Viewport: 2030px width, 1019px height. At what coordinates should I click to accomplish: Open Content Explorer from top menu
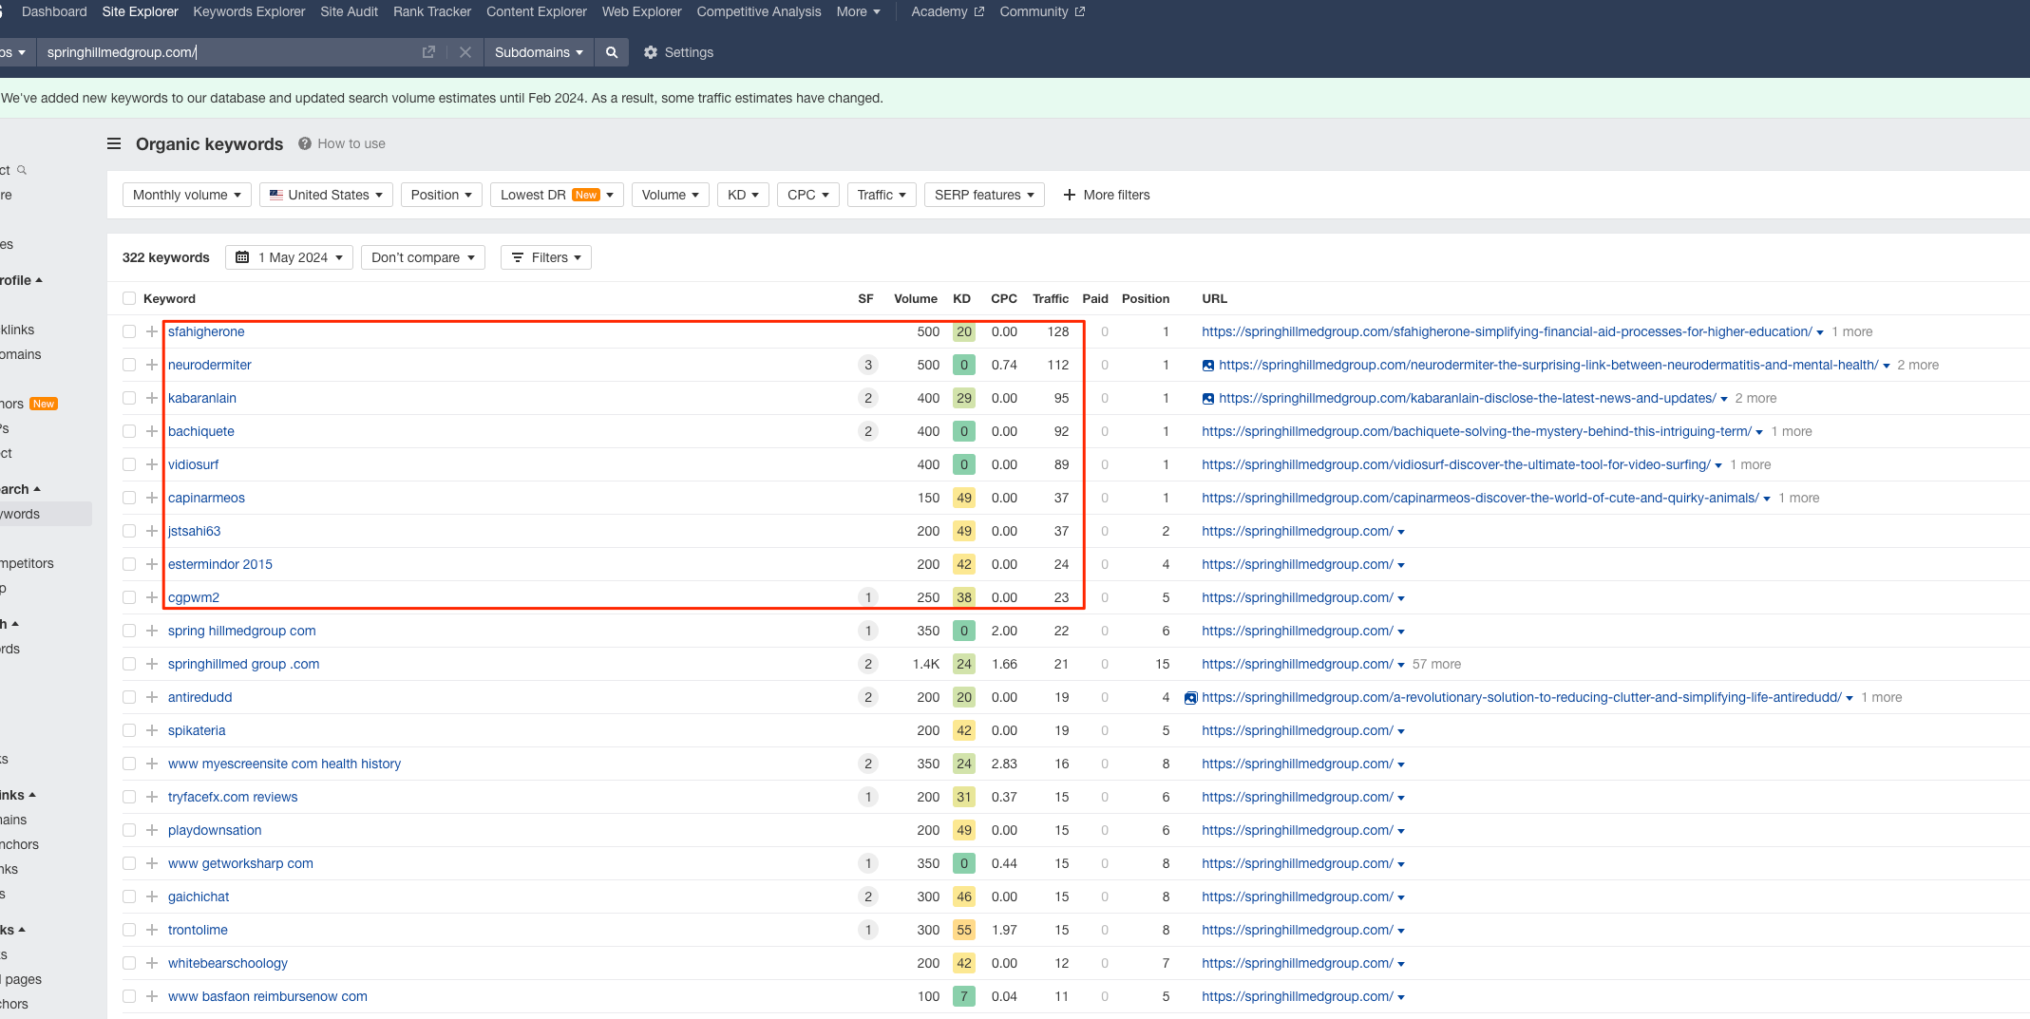(537, 11)
